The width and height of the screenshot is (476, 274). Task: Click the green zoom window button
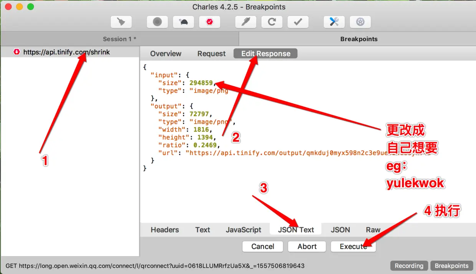[x=31, y=7]
